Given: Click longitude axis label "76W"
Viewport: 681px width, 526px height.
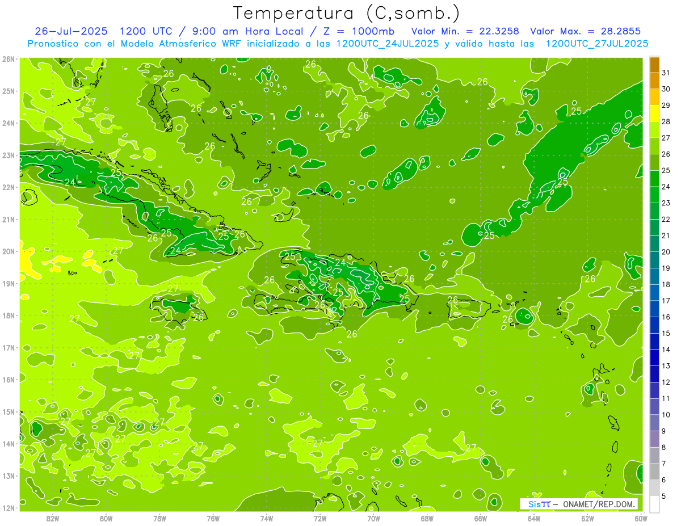Looking at the screenshot, I should tap(213, 518).
